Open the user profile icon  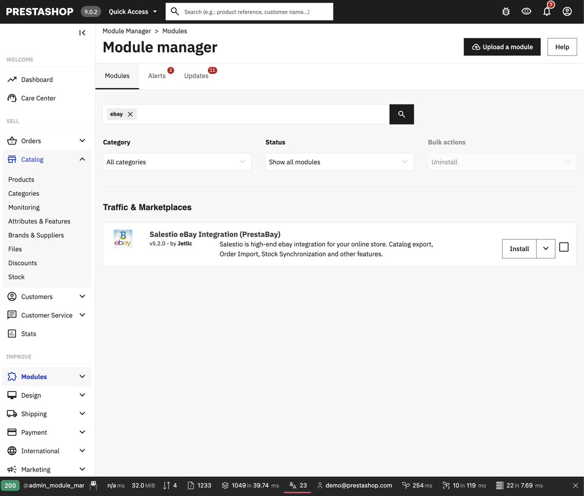567,11
